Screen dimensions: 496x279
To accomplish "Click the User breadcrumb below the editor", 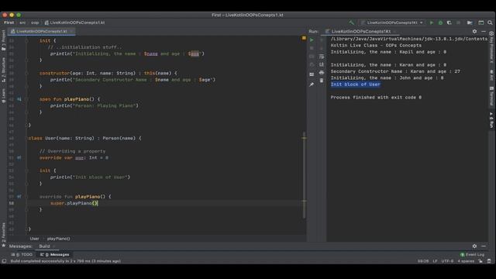I will coord(34,239).
